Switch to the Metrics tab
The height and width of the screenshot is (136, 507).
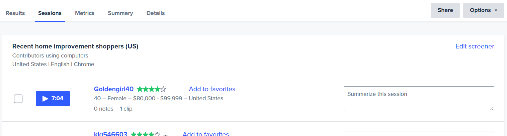85,13
